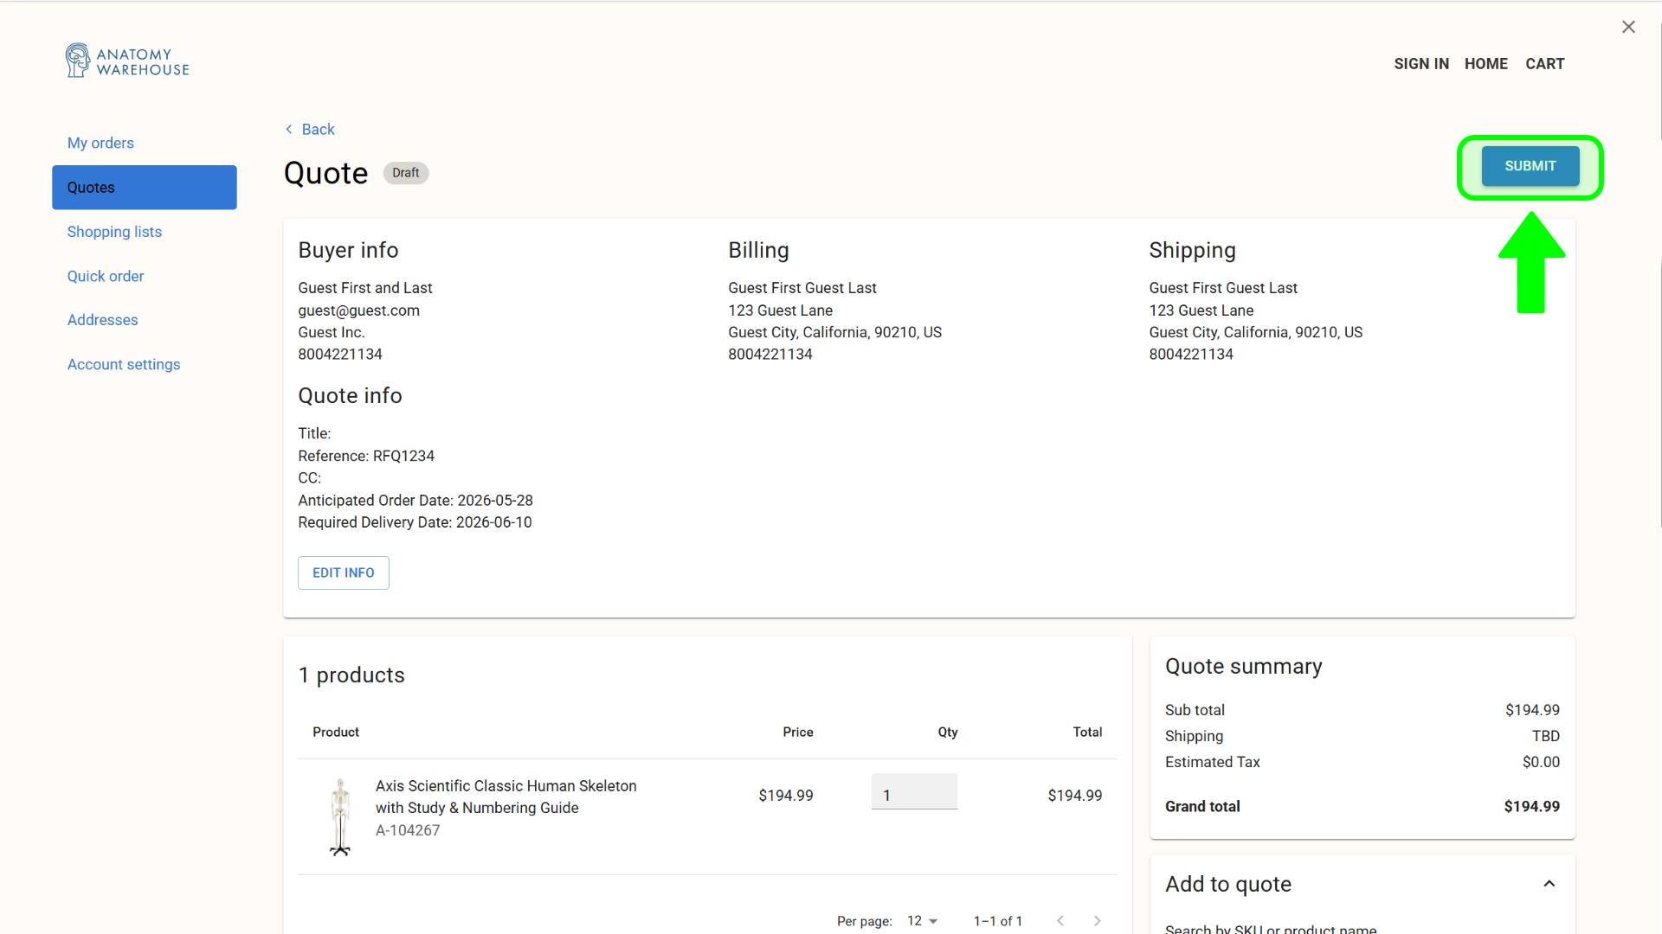Click the Reference: RFQ1234 line
Screen dimensions: 1662x934
coord(366,456)
